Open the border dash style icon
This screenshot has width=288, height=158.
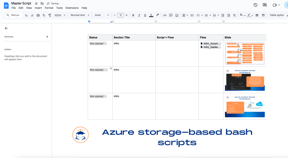263,15
